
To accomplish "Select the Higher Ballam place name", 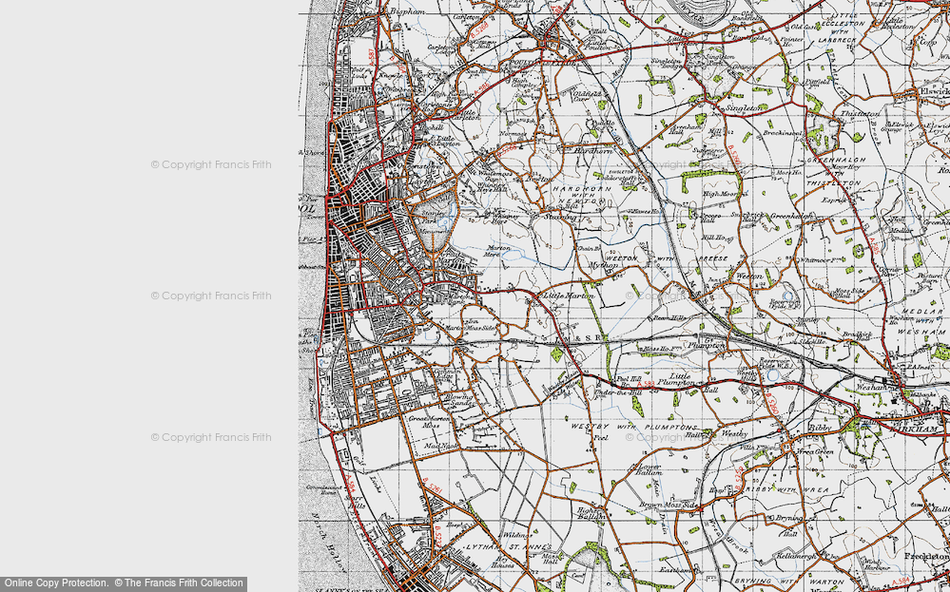I will pyautogui.click(x=591, y=514).
